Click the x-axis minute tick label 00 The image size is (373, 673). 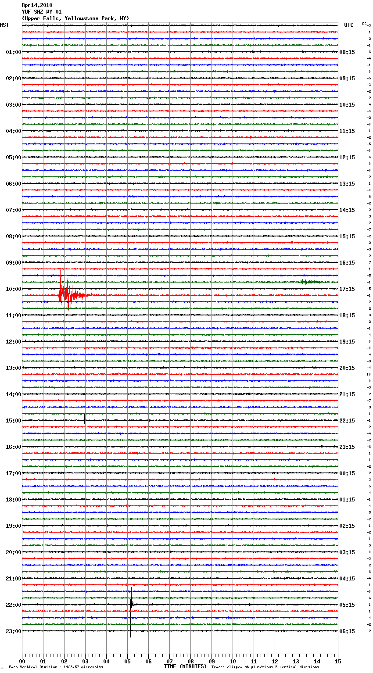click(22, 661)
